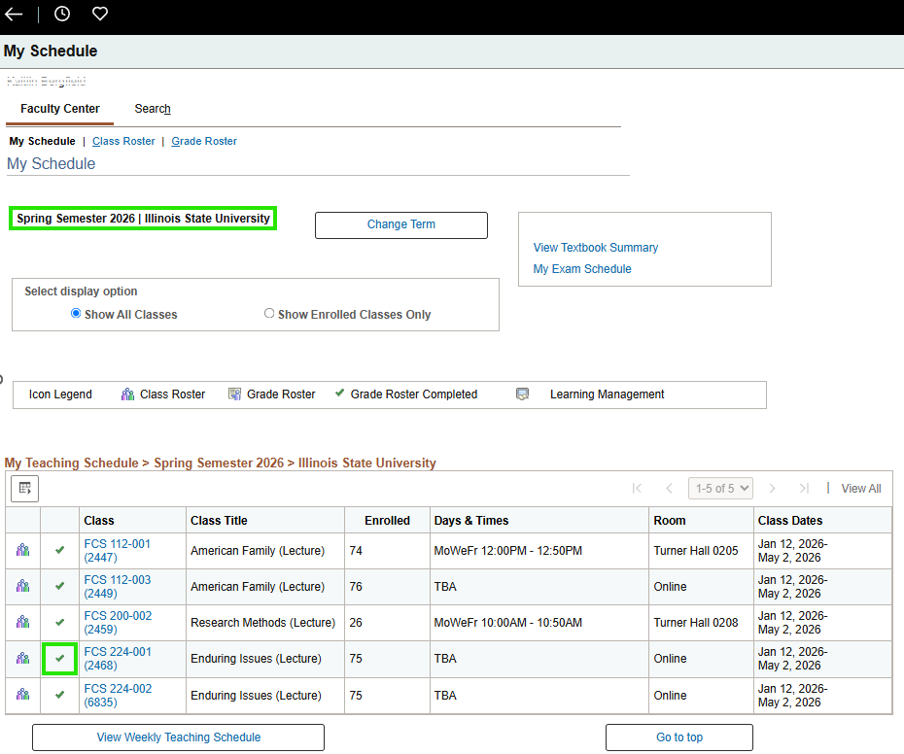Open the View Textbook Summary link
This screenshot has width=904, height=754.
(596, 248)
